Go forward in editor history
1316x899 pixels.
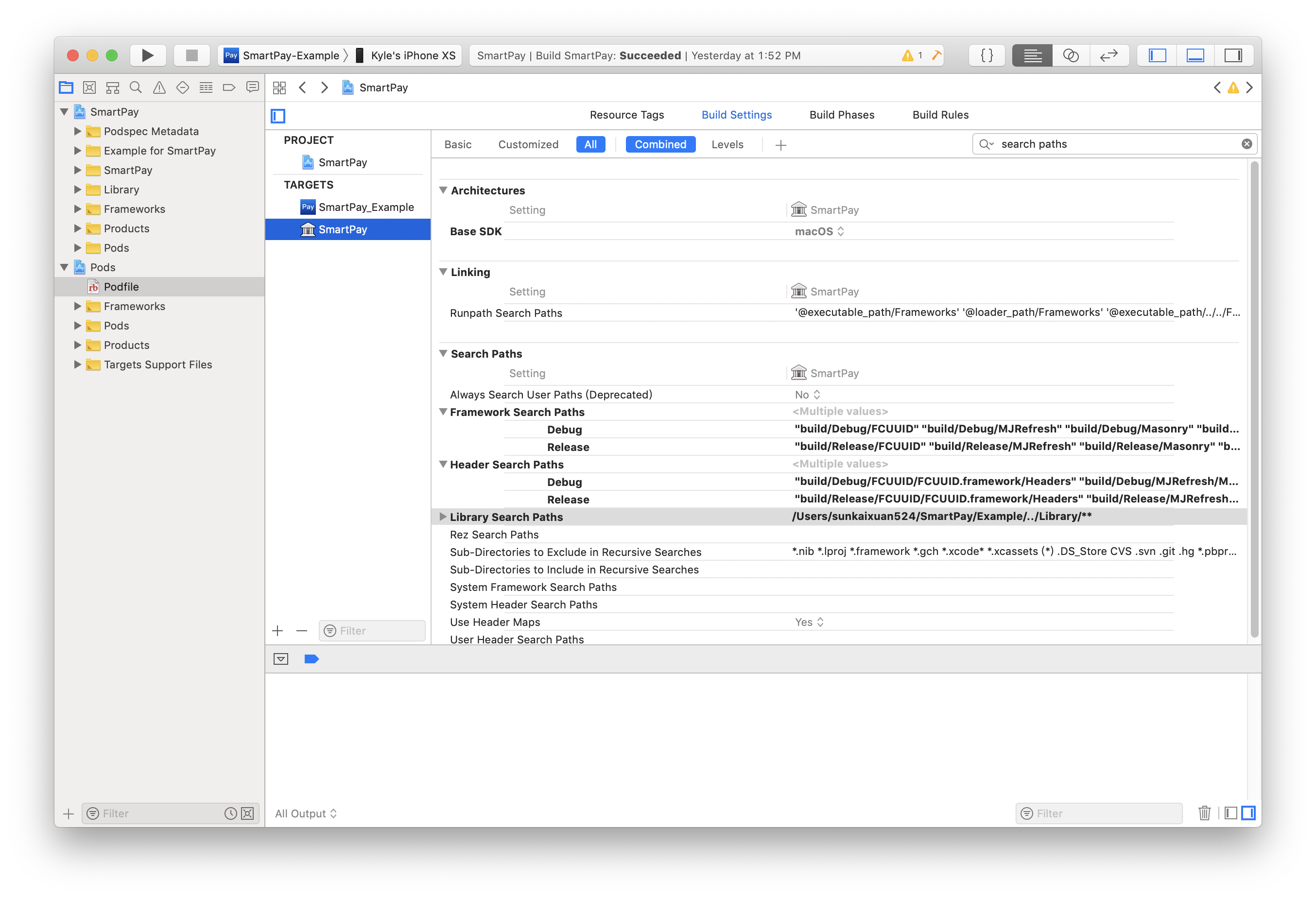pos(325,88)
